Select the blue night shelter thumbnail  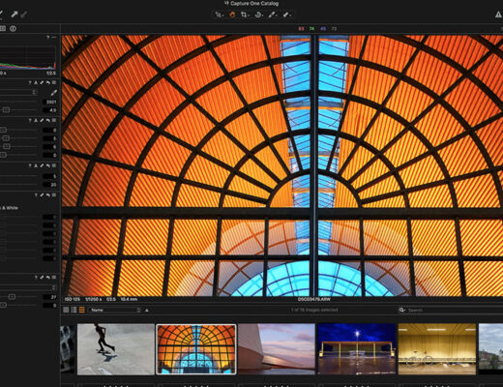[x=357, y=349]
